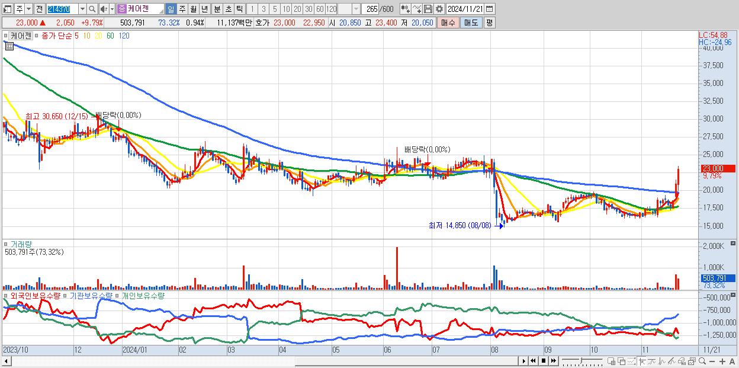
Task: Click the 매수 buy button
Action: point(448,23)
